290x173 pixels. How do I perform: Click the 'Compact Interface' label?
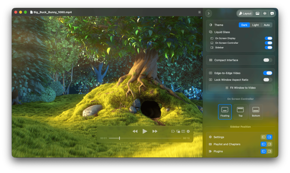click(226, 60)
